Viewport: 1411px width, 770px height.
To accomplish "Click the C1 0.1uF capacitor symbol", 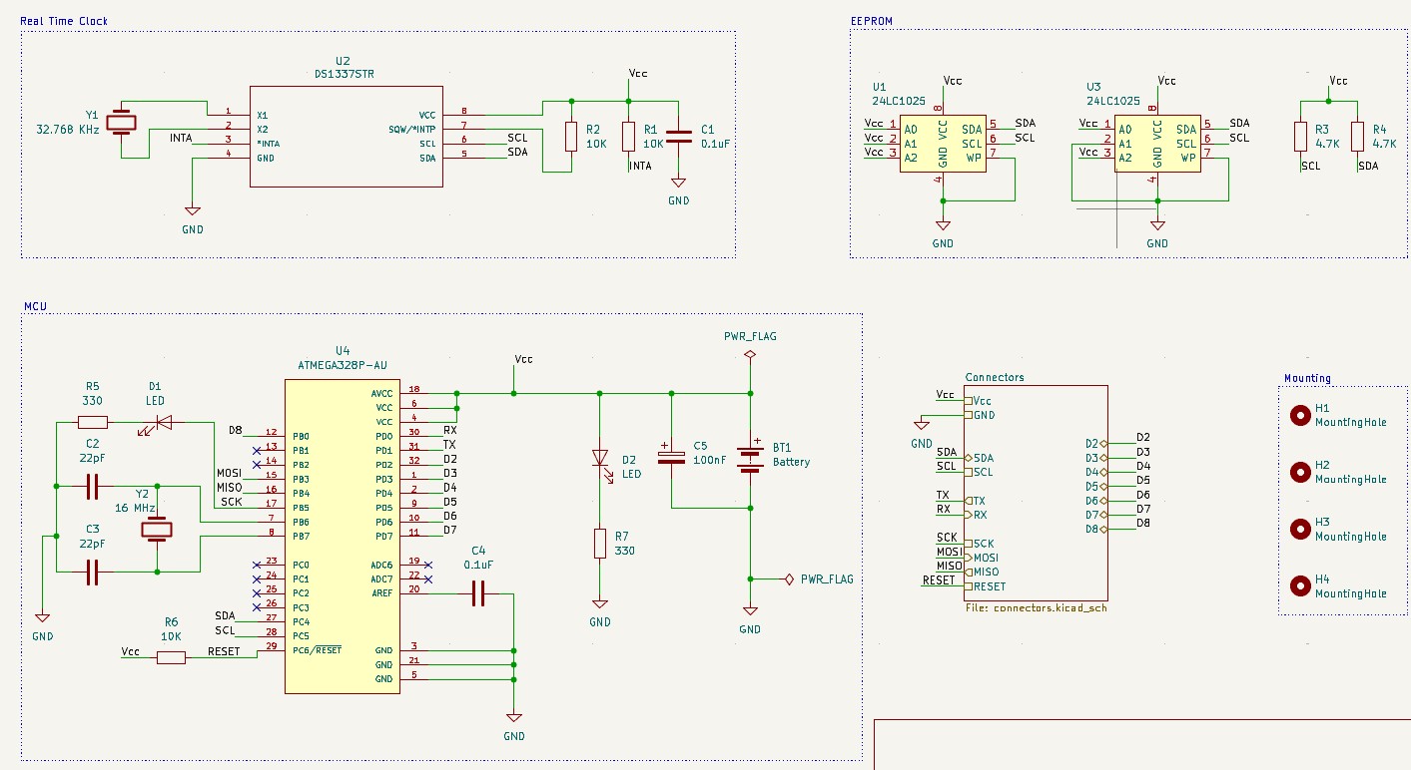I will (x=678, y=137).
